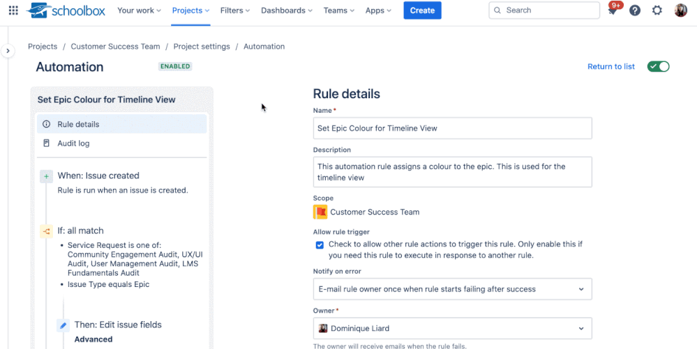
Task: Open the app switcher grid icon
Action: pos(13,10)
